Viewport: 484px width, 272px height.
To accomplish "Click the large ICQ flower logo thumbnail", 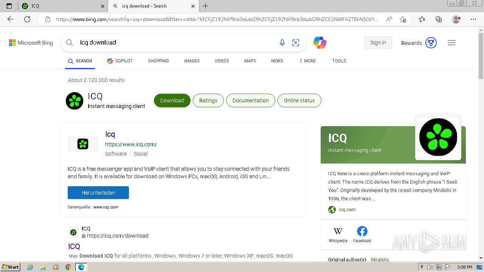I will (438, 137).
